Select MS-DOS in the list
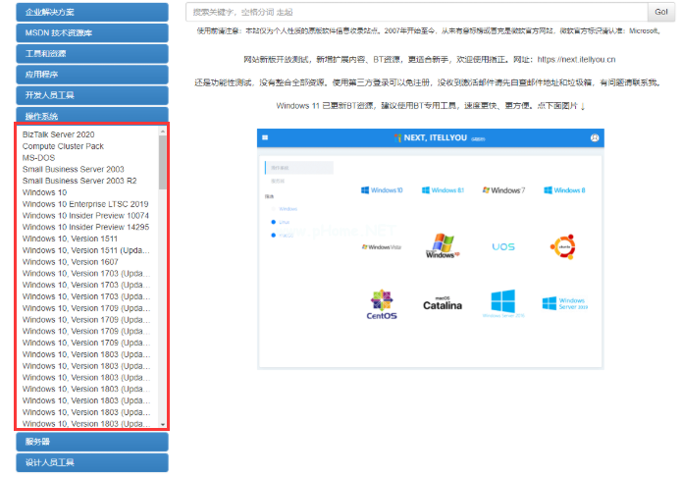 tap(40, 157)
